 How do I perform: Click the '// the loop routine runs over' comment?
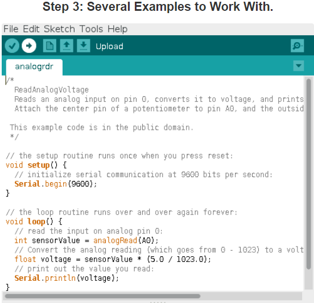click(122, 212)
